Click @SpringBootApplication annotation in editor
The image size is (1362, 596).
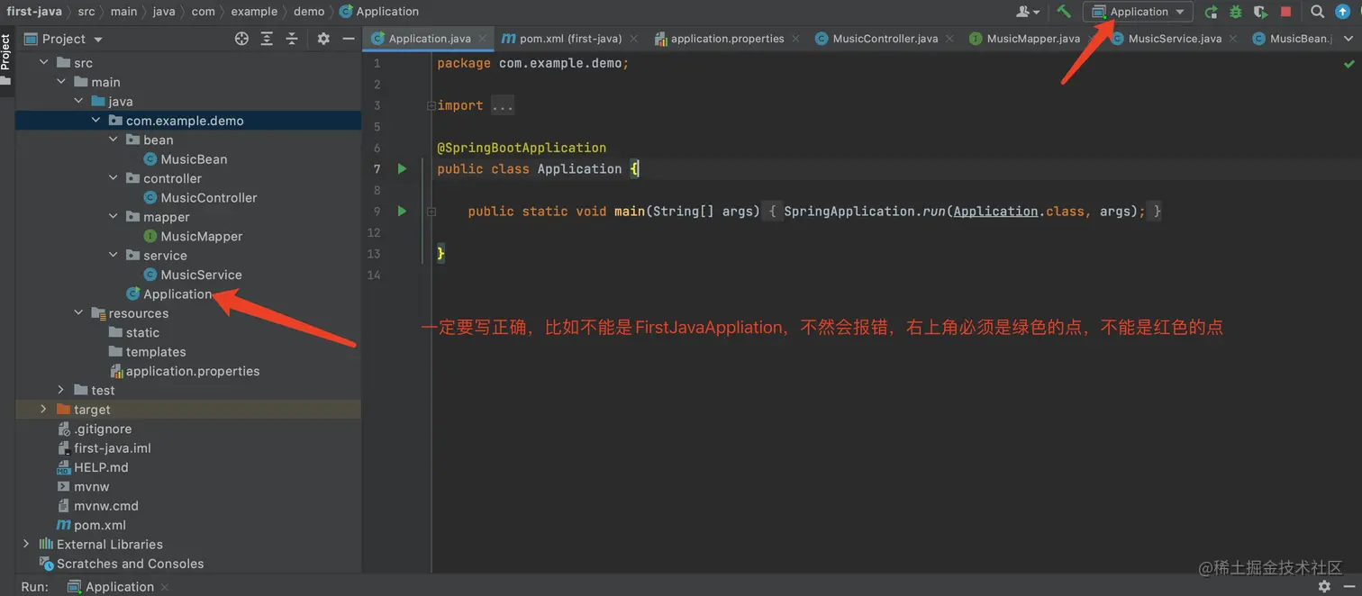tap(522, 148)
